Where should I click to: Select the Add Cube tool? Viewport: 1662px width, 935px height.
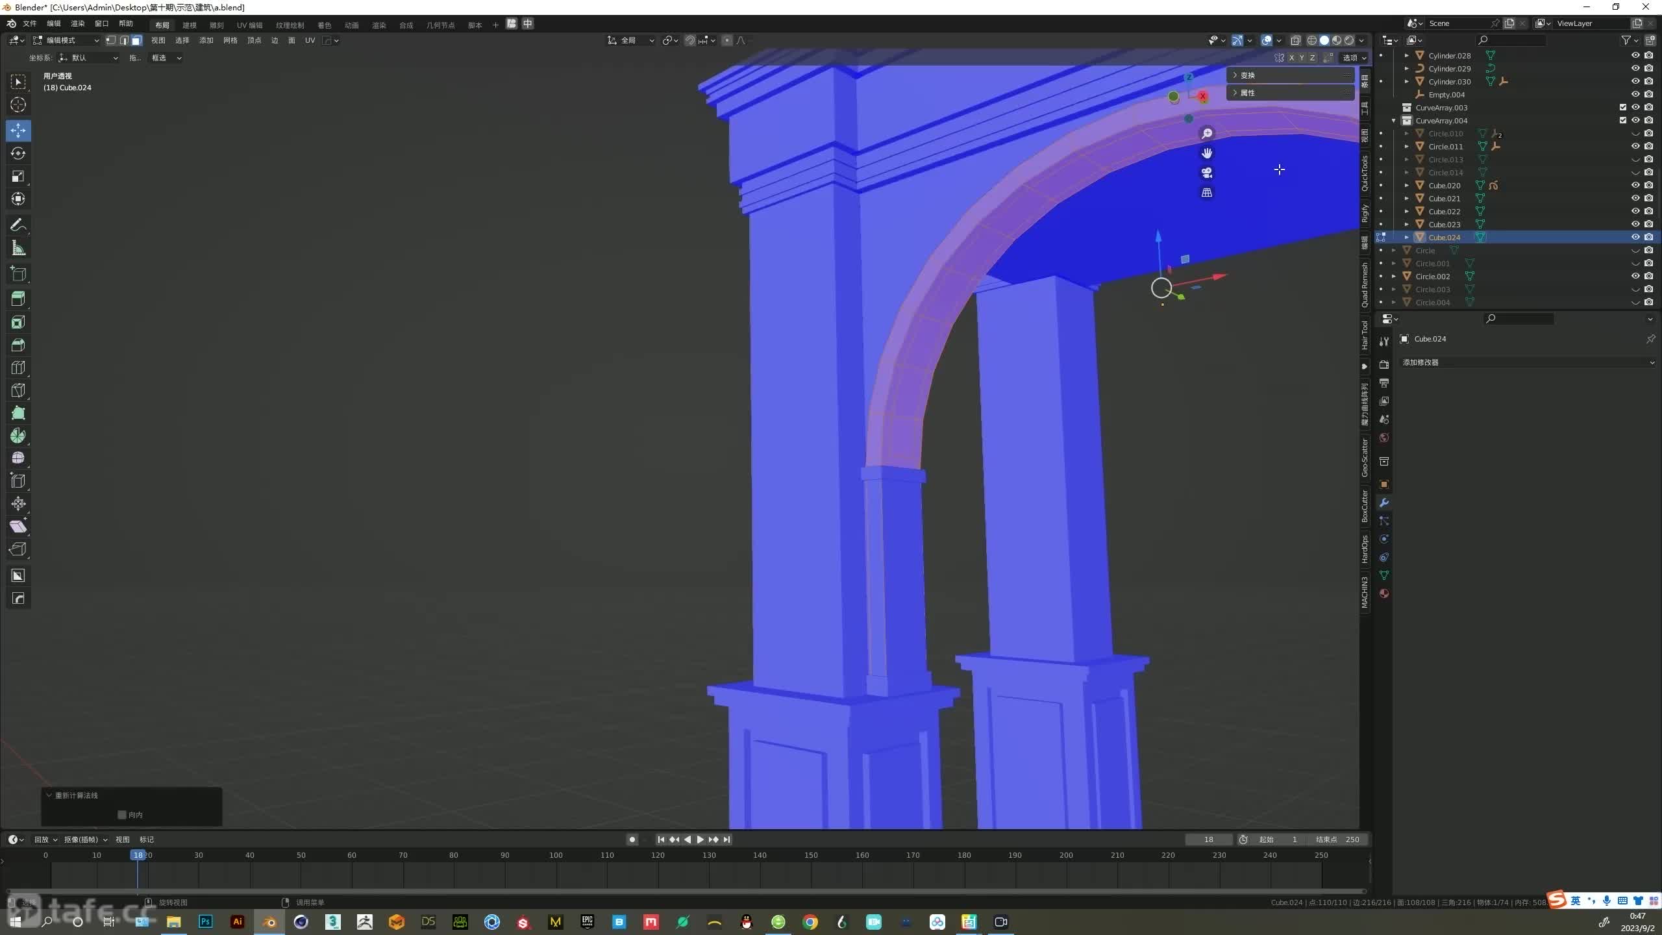coord(18,274)
